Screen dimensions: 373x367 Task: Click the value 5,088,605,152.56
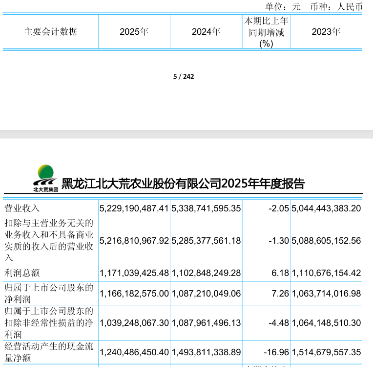click(x=326, y=241)
